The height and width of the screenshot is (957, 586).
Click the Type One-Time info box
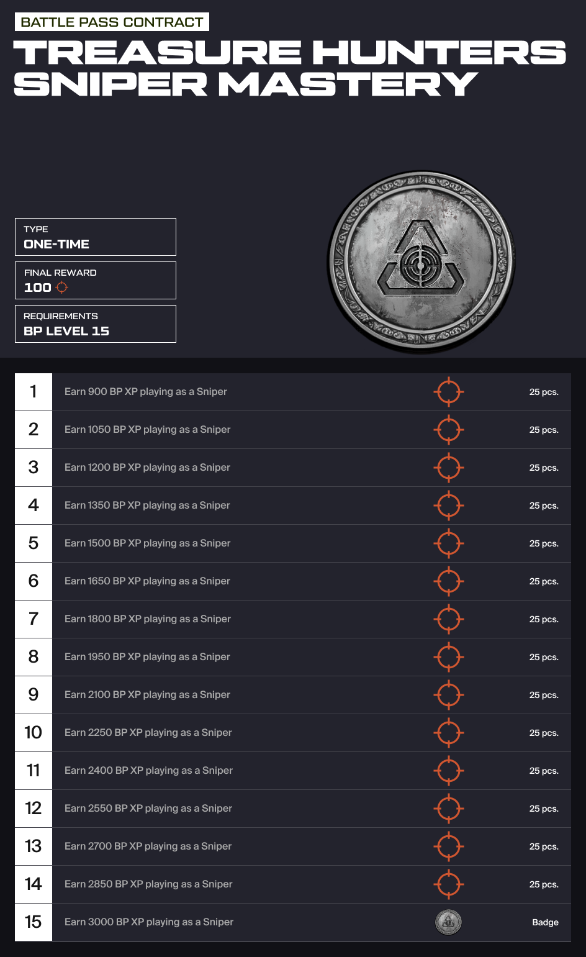coord(96,237)
